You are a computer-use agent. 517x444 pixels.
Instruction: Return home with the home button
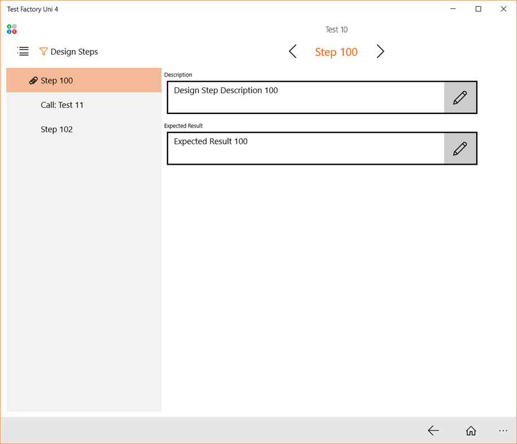click(471, 430)
